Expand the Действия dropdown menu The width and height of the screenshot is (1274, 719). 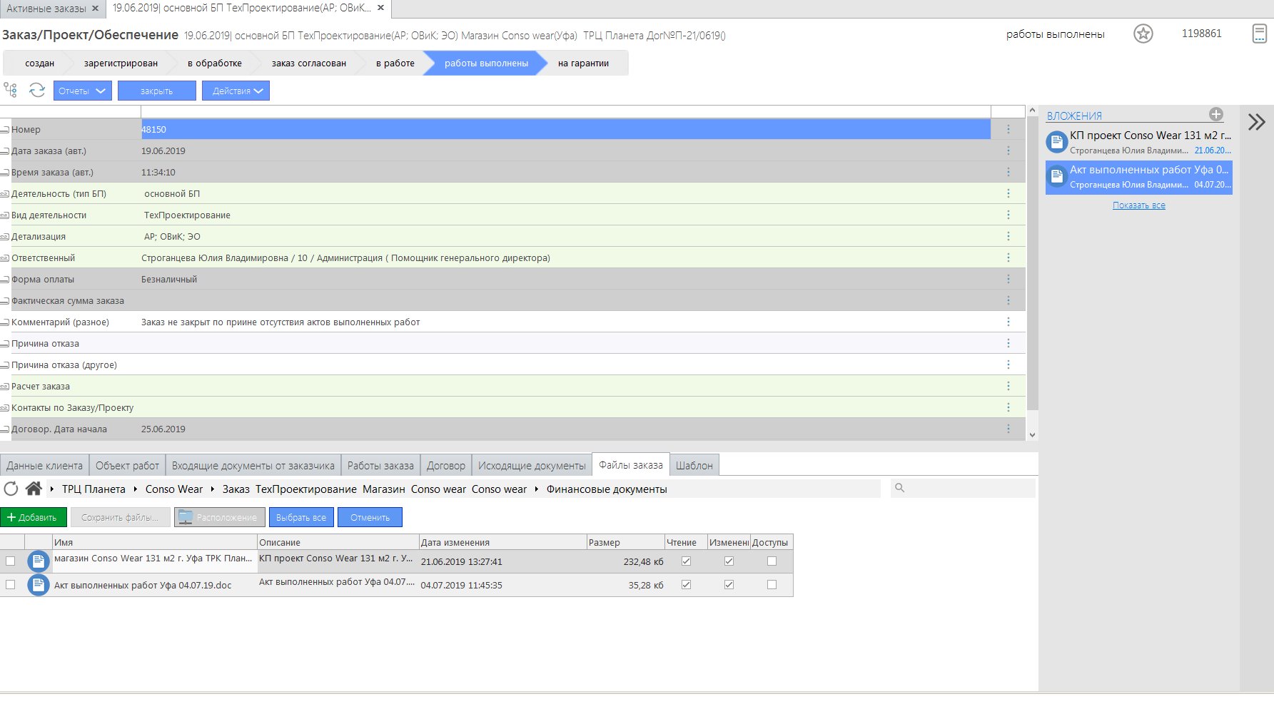coord(236,91)
